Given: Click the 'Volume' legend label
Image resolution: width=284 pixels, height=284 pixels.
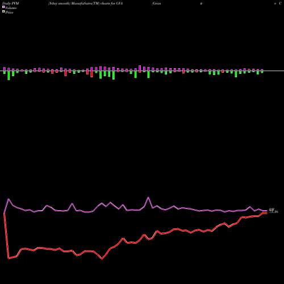Looking at the screenshot, I should pos(11,8).
